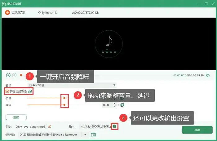Open the save folder with the folder icon
Viewport: 217px width, 141px height.
click(93, 135)
